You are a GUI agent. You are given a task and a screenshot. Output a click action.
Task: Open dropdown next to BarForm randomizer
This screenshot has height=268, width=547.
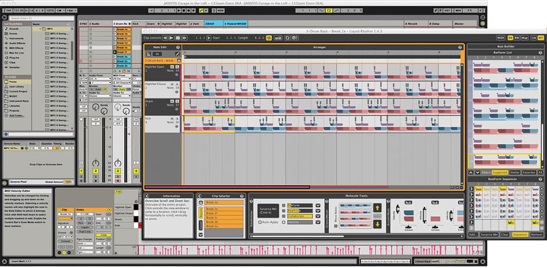[x=318, y=205]
